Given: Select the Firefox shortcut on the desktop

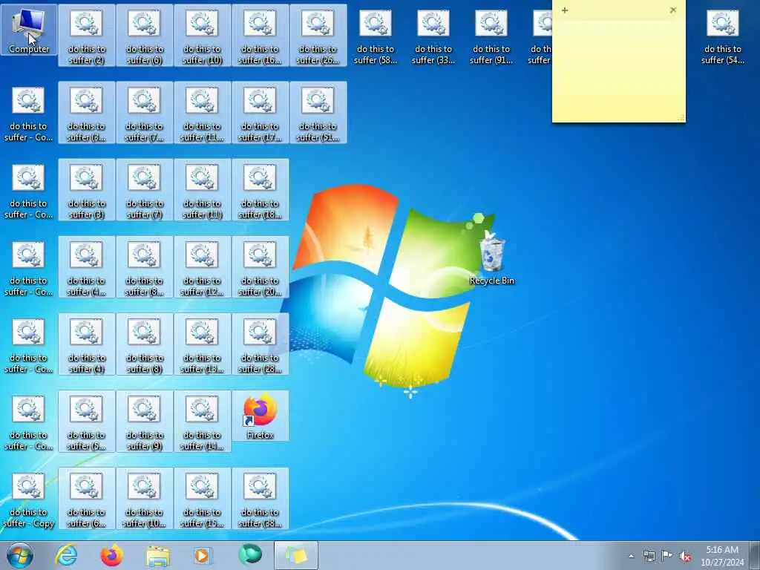Looking at the screenshot, I should 261,416.
